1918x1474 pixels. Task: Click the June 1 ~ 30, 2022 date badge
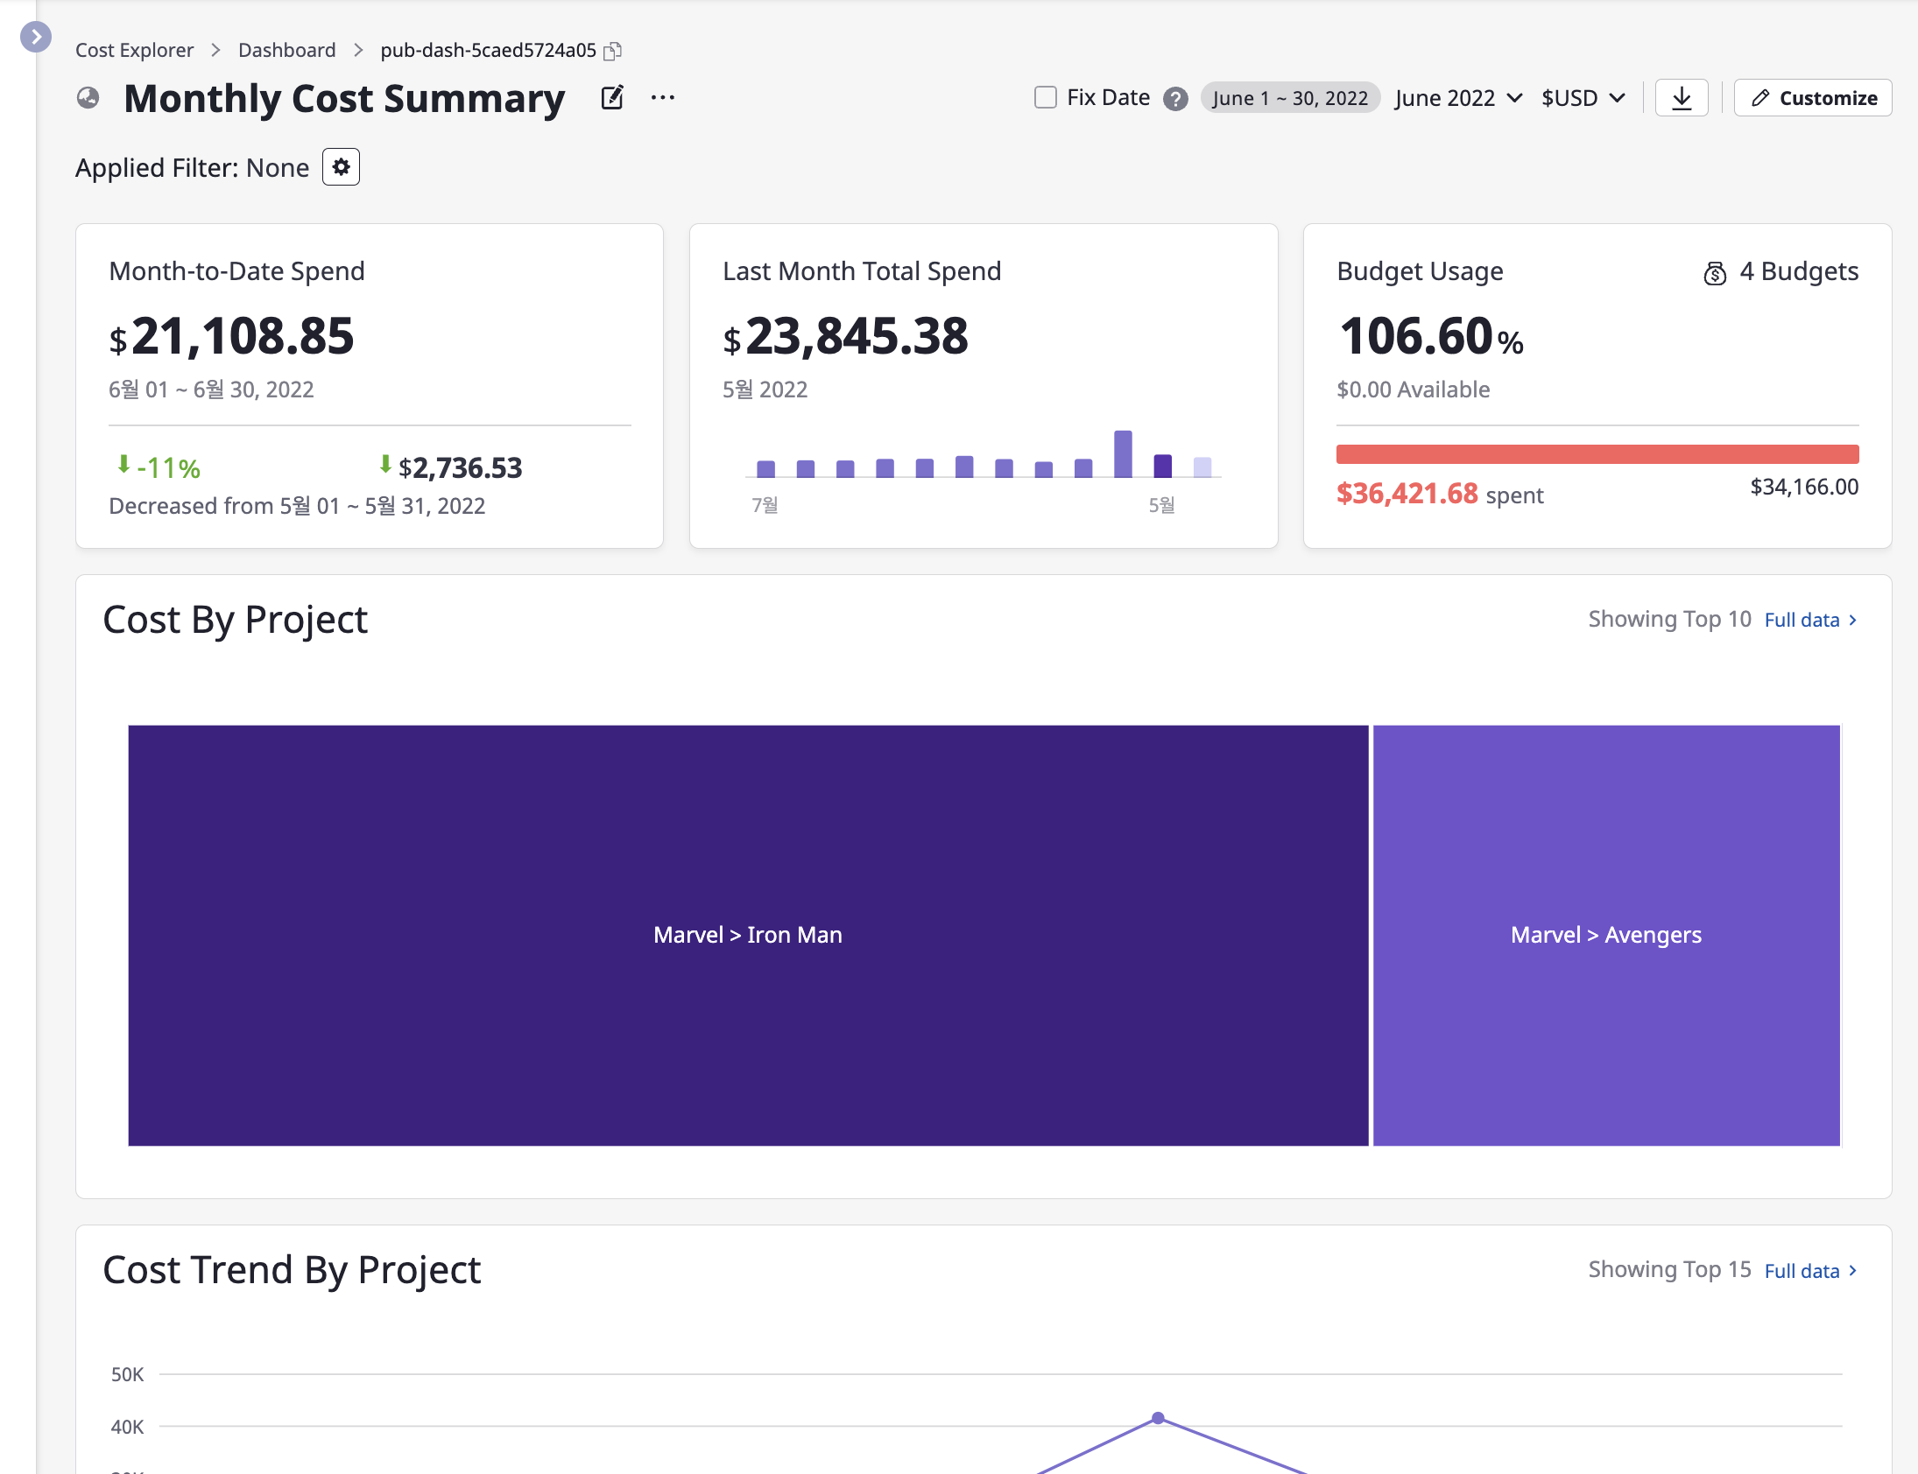point(1289,97)
